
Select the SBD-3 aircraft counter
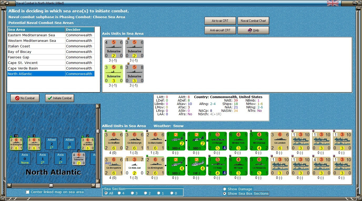[176, 166]
